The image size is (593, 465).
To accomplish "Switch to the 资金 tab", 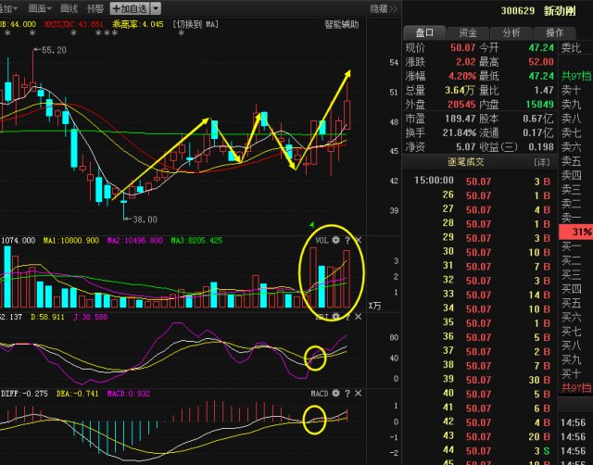I will 469,32.
